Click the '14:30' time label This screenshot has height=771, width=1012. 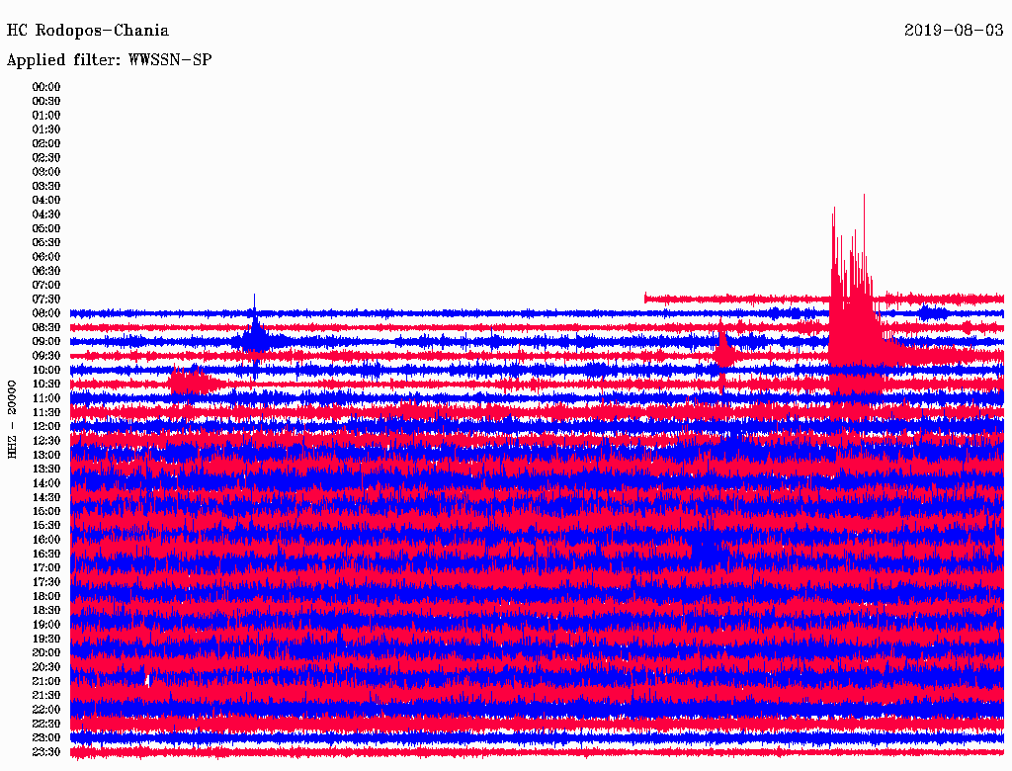click(46, 497)
